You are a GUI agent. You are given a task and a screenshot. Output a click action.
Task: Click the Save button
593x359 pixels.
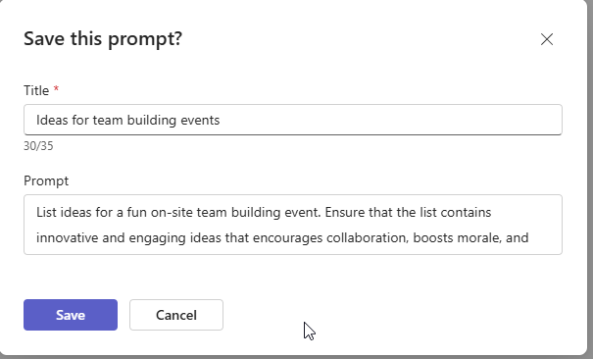[71, 315]
